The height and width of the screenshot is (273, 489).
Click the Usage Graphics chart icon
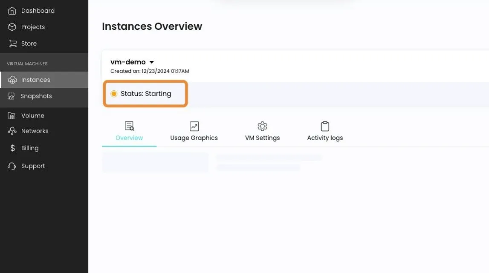194,126
